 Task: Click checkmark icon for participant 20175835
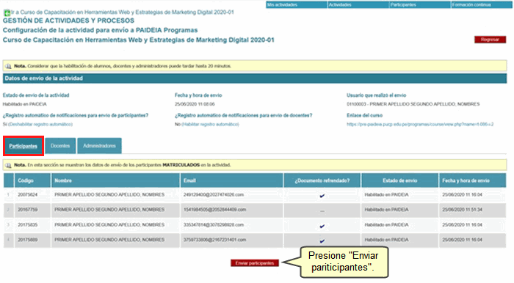322,226
